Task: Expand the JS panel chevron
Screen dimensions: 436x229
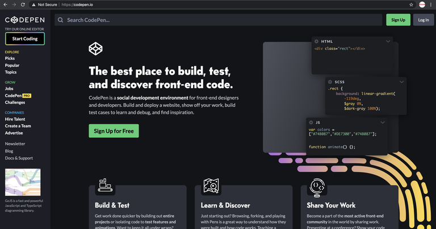Action: (383, 122)
